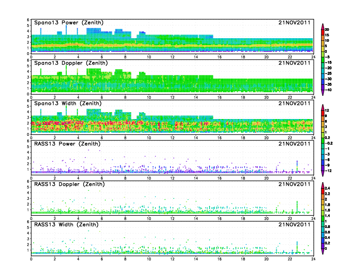This screenshot has width=360, height=278.
Task: Select the 21NOV2011 date in RASS13 Width panel
Action: pyautogui.click(x=295, y=224)
